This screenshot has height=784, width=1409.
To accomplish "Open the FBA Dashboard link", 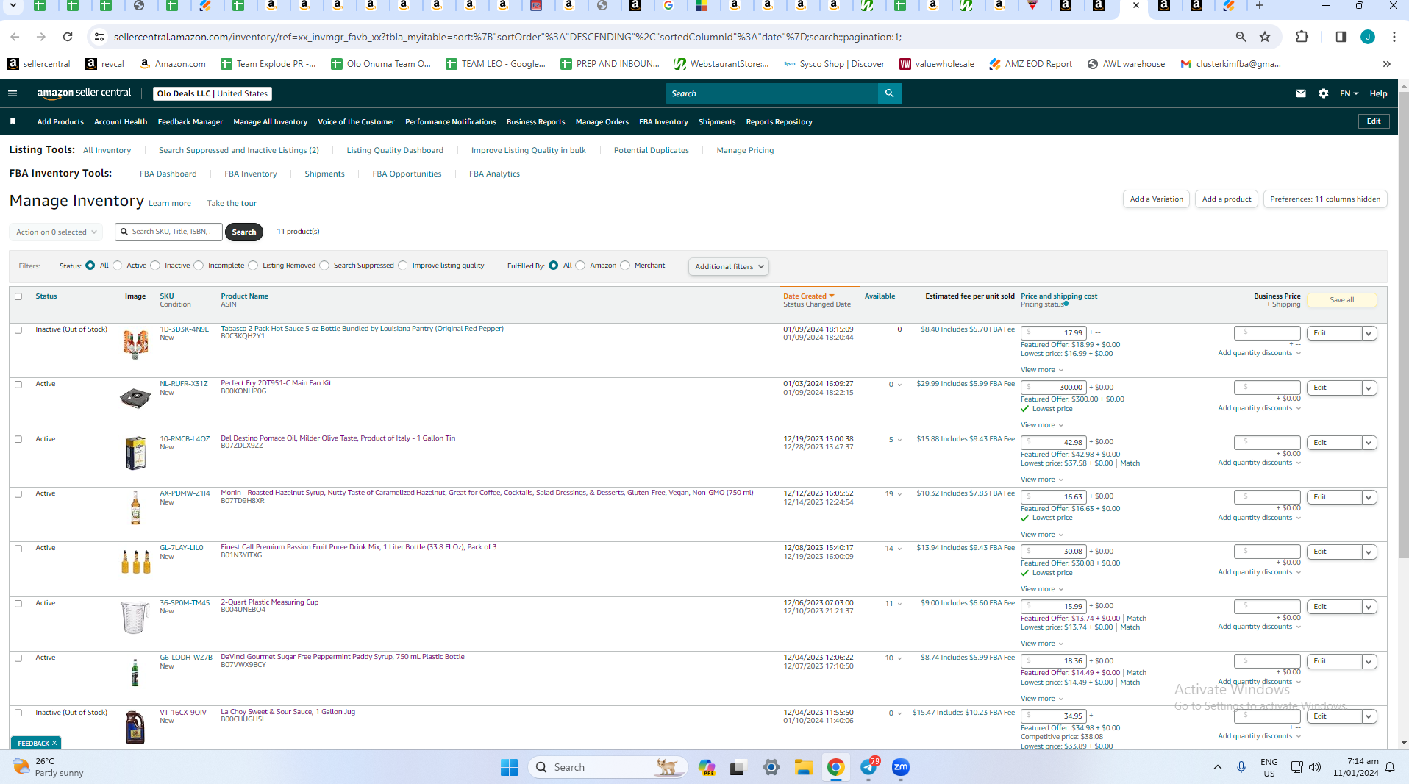I will click(x=168, y=174).
